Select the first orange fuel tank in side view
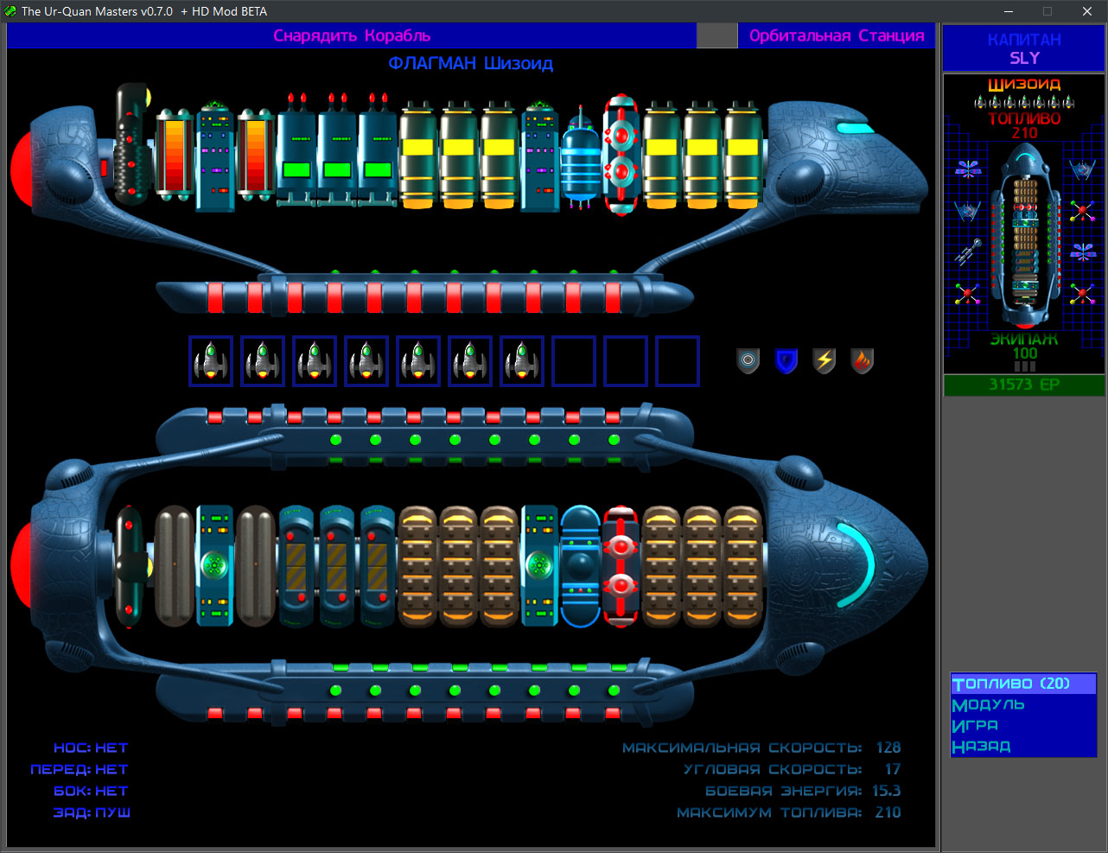This screenshot has height=853, width=1108. click(174, 156)
